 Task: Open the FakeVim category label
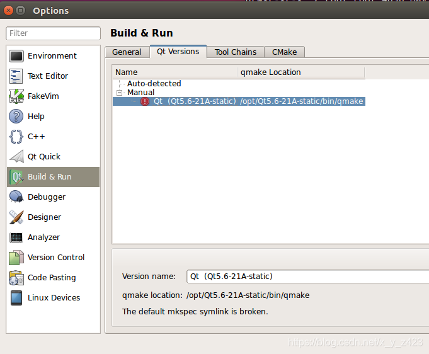pyautogui.click(x=43, y=96)
